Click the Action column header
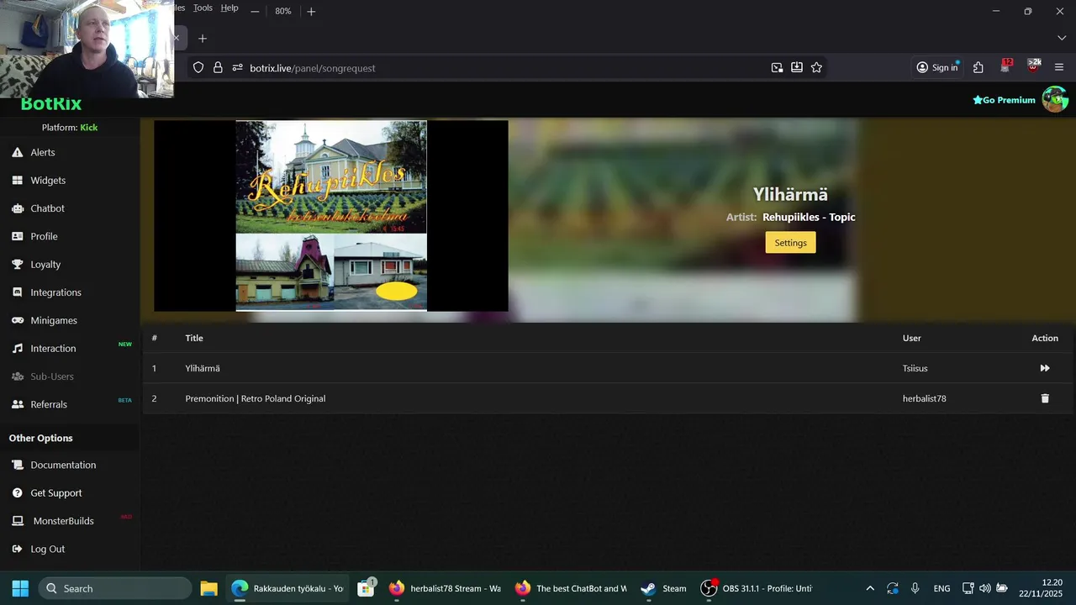The height and width of the screenshot is (605, 1076). [x=1045, y=338]
